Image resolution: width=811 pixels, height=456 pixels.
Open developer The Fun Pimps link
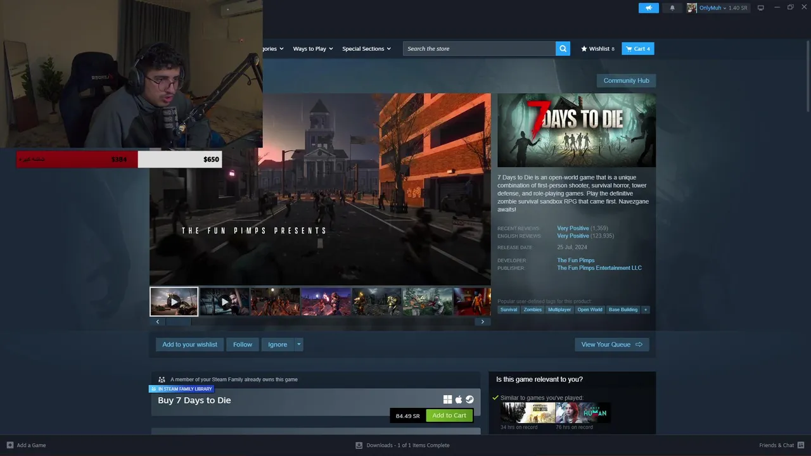point(575,260)
